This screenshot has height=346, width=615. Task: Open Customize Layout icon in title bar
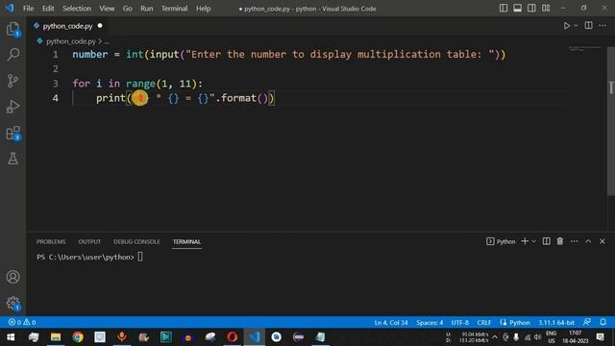tap(546, 9)
